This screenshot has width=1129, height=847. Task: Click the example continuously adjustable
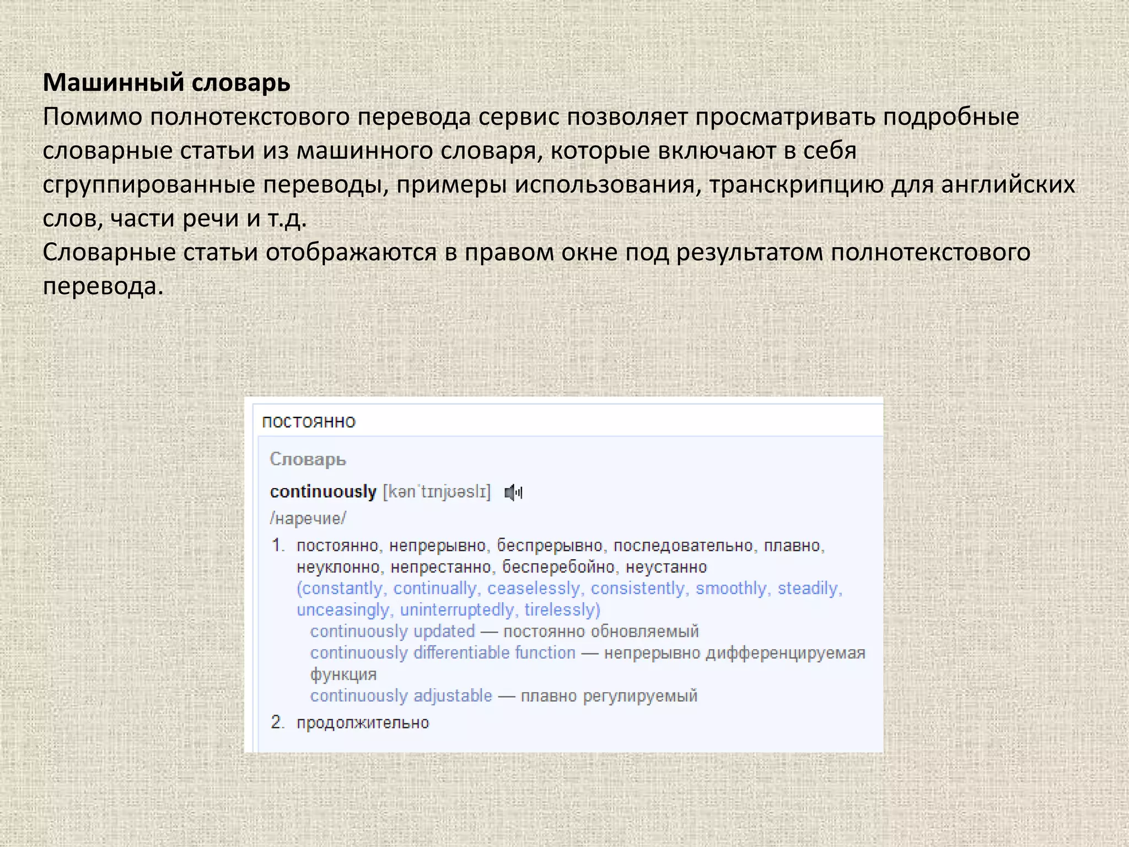click(401, 695)
